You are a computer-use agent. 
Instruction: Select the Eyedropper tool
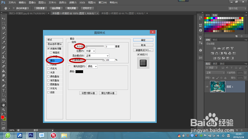click(x=3, y=42)
